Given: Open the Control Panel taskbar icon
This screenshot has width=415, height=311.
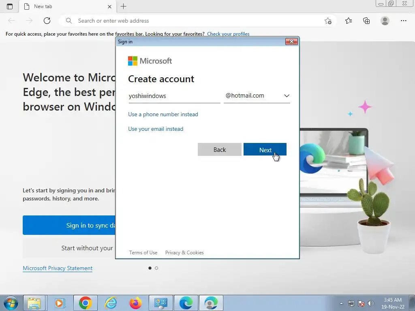Looking at the screenshot, I should click(161, 303).
